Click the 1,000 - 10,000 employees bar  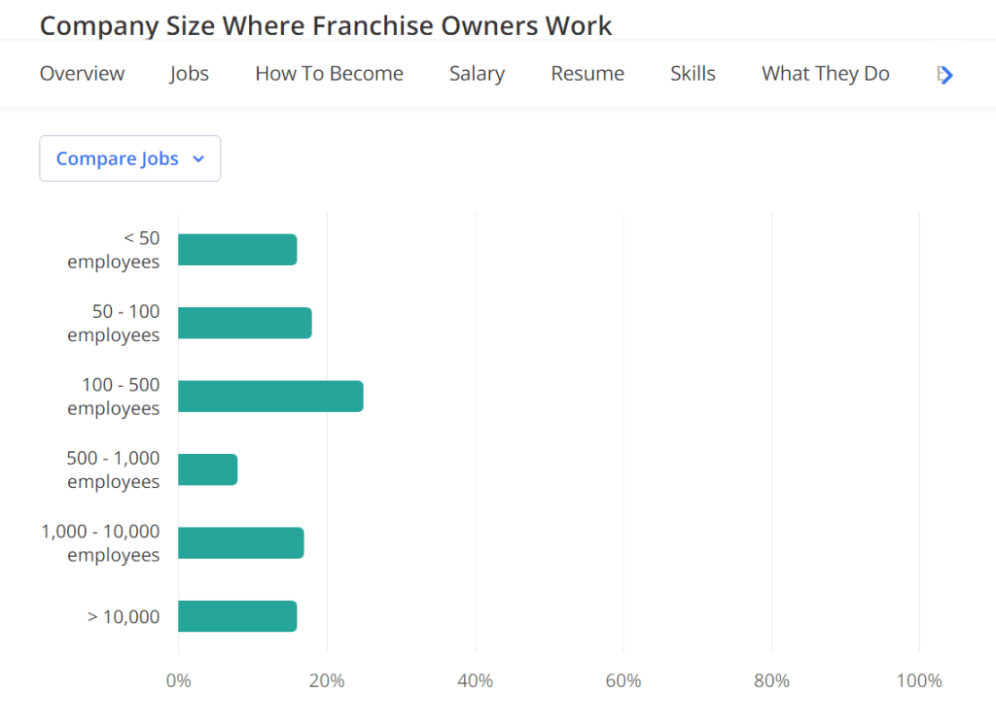pyautogui.click(x=240, y=542)
